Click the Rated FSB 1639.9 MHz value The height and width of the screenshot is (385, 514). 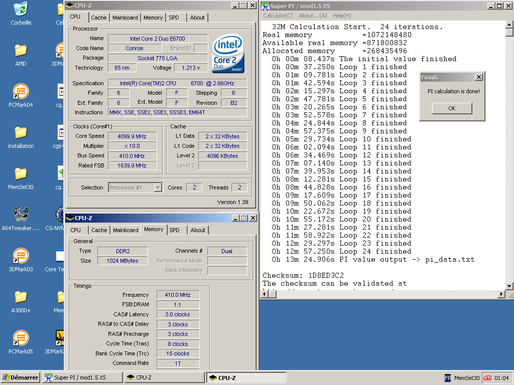(x=132, y=165)
